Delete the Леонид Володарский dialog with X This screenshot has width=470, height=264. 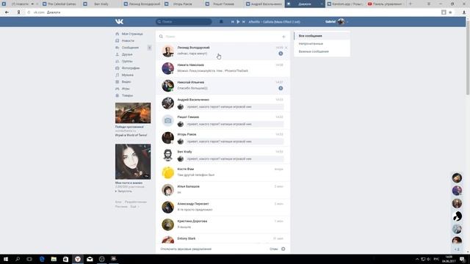tap(286, 48)
